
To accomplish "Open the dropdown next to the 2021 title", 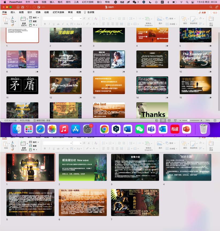I will 115,7.
